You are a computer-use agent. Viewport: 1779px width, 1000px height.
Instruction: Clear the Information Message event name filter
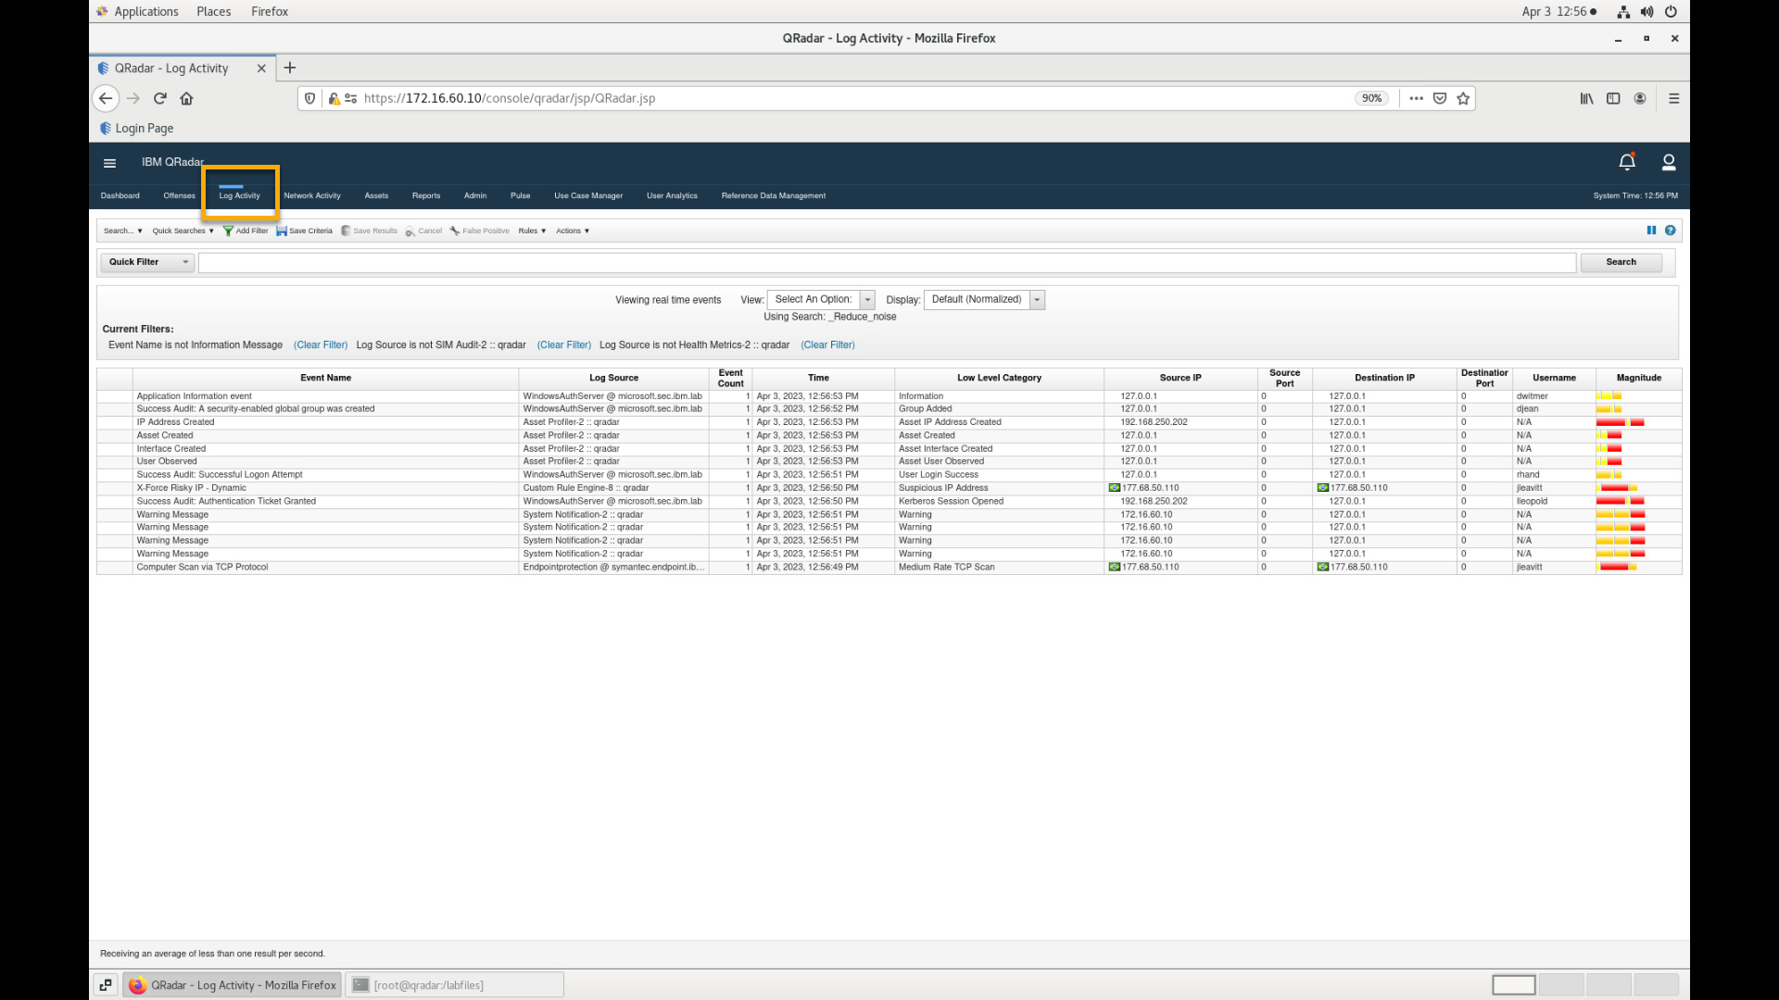point(321,344)
